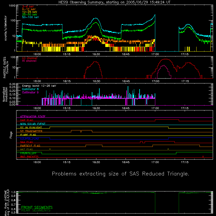216x216 pixels.
Task: Click "16:45" tick under the flags plot
Action: (x=126, y=162)
